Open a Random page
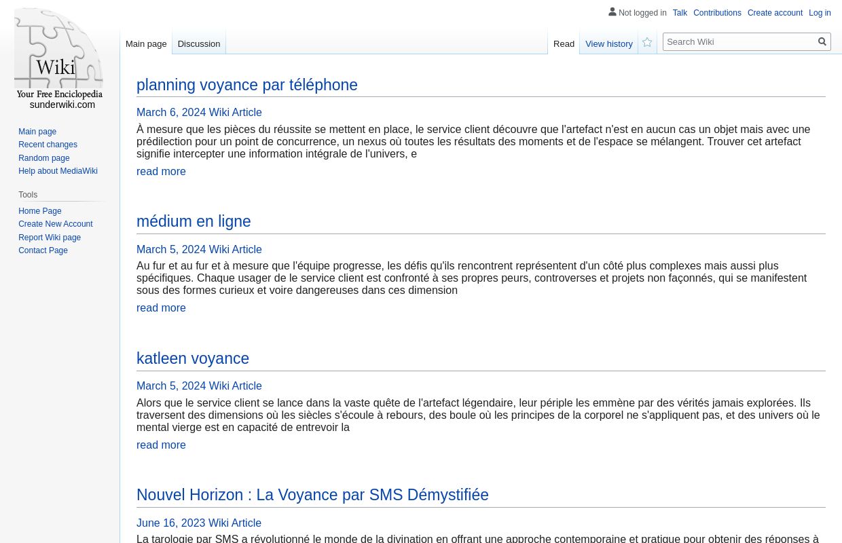This screenshot has width=842, height=543. tap(44, 158)
